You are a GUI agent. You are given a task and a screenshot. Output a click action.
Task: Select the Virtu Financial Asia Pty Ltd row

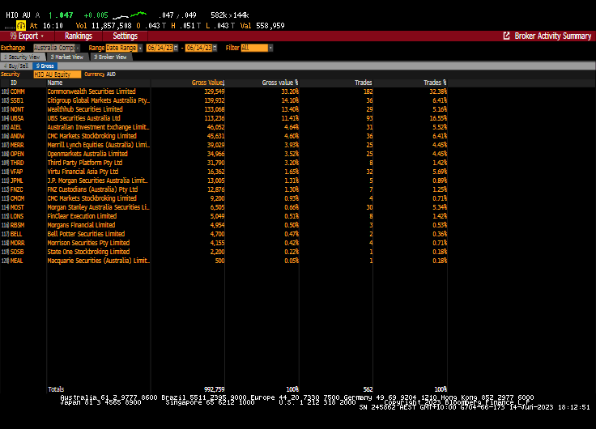click(x=223, y=172)
